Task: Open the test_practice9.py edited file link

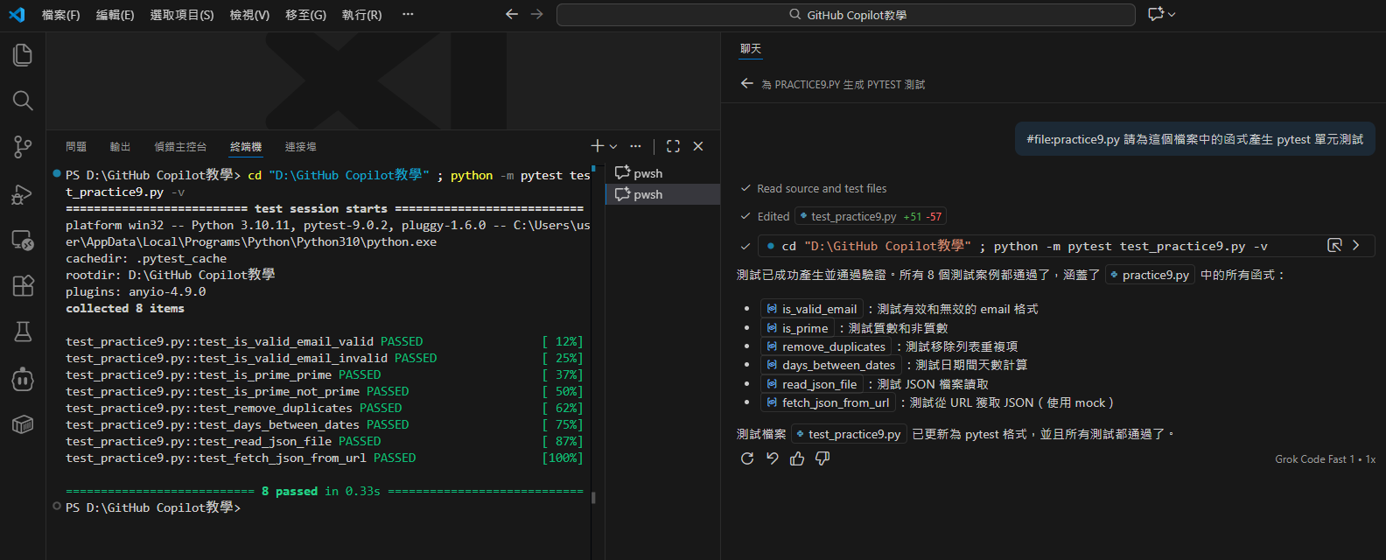Action: [x=853, y=216]
